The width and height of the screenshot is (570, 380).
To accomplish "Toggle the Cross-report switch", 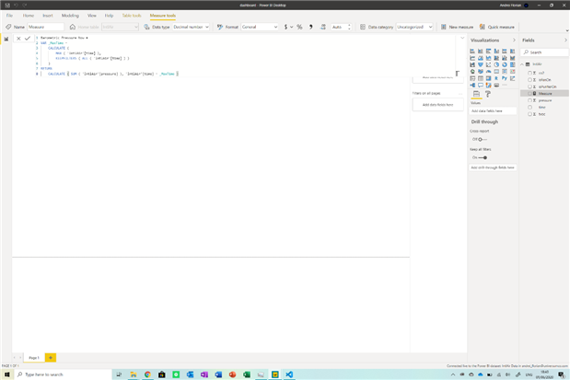I will pyautogui.click(x=480, y=139).
